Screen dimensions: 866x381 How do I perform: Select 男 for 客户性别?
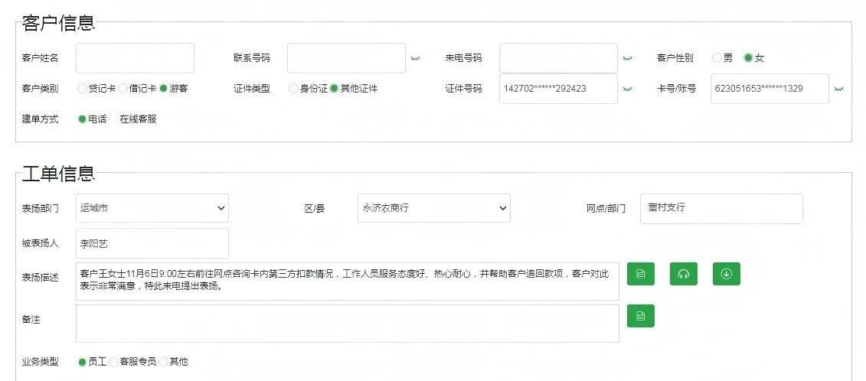(x=717, y=58)
